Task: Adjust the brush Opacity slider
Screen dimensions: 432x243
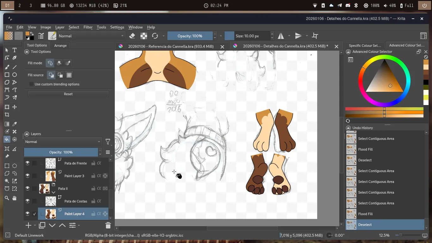Action: pos(190,36)
